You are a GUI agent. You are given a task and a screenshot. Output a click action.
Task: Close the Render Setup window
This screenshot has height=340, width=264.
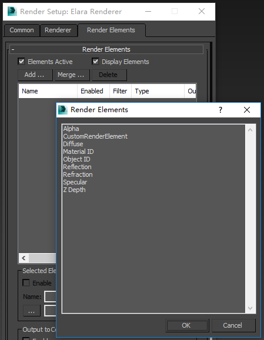(x=202, y=12)
